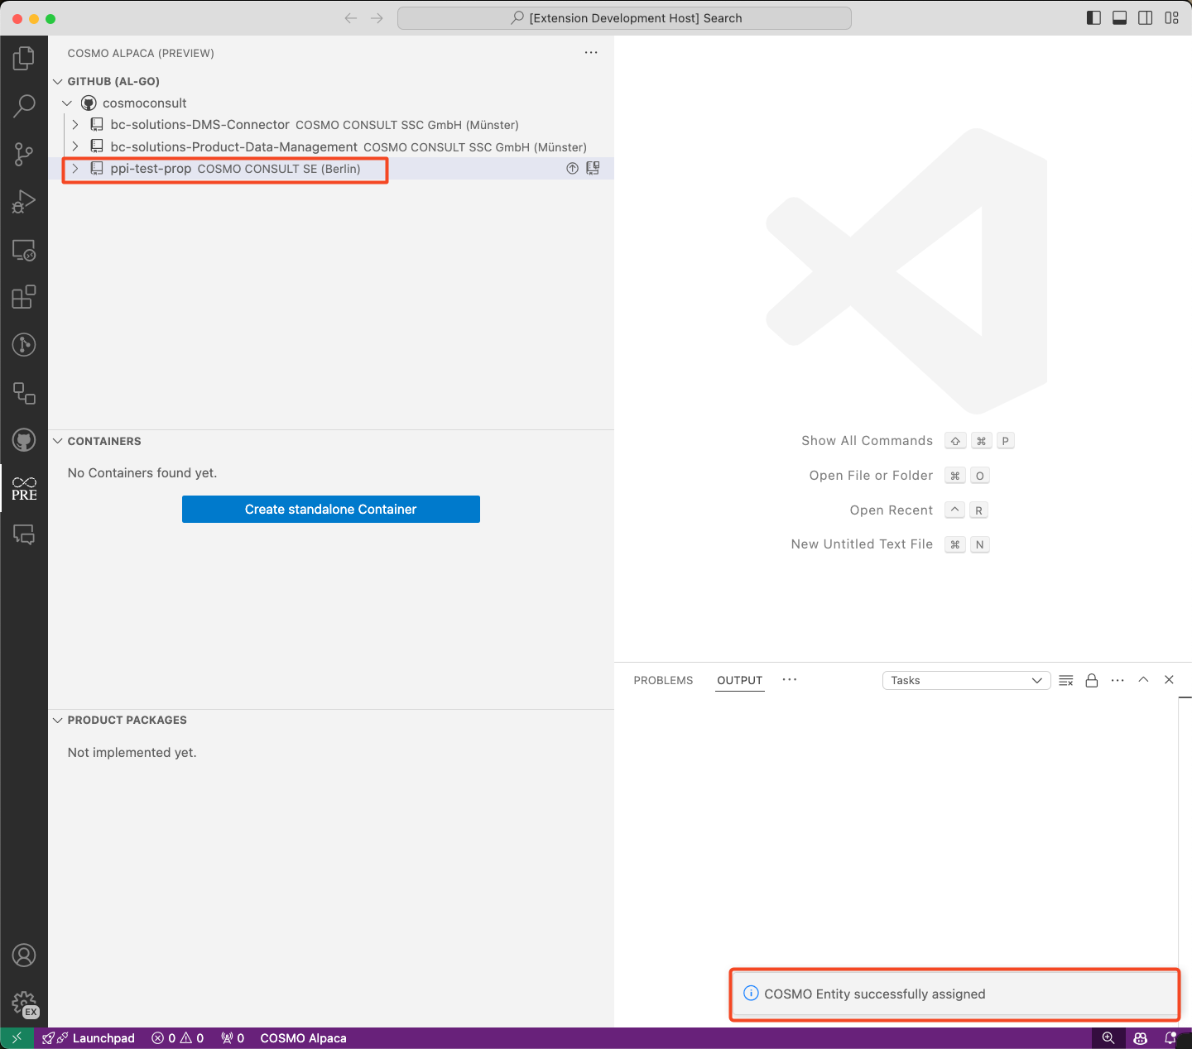This screenshot has width=1192, height=1049.
Task: Toggle the primary side bar layout button
Action: [1093, 18]
